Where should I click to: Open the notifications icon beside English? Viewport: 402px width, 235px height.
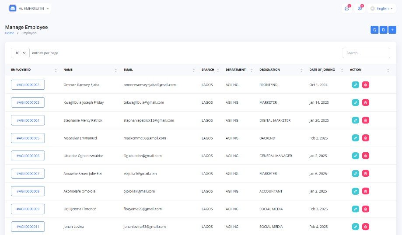click(360, 8)
